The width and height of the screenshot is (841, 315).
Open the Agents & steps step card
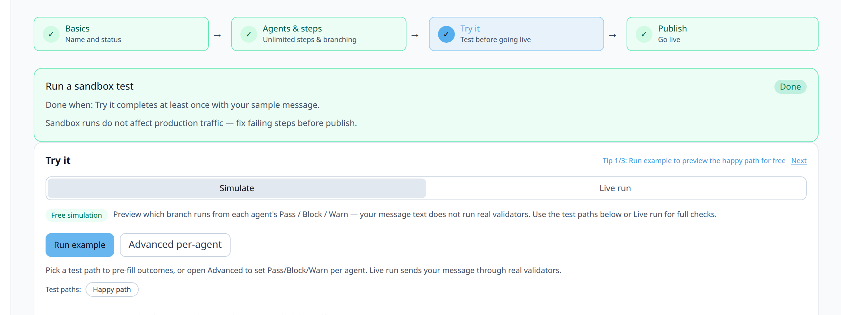pos(319,34)
